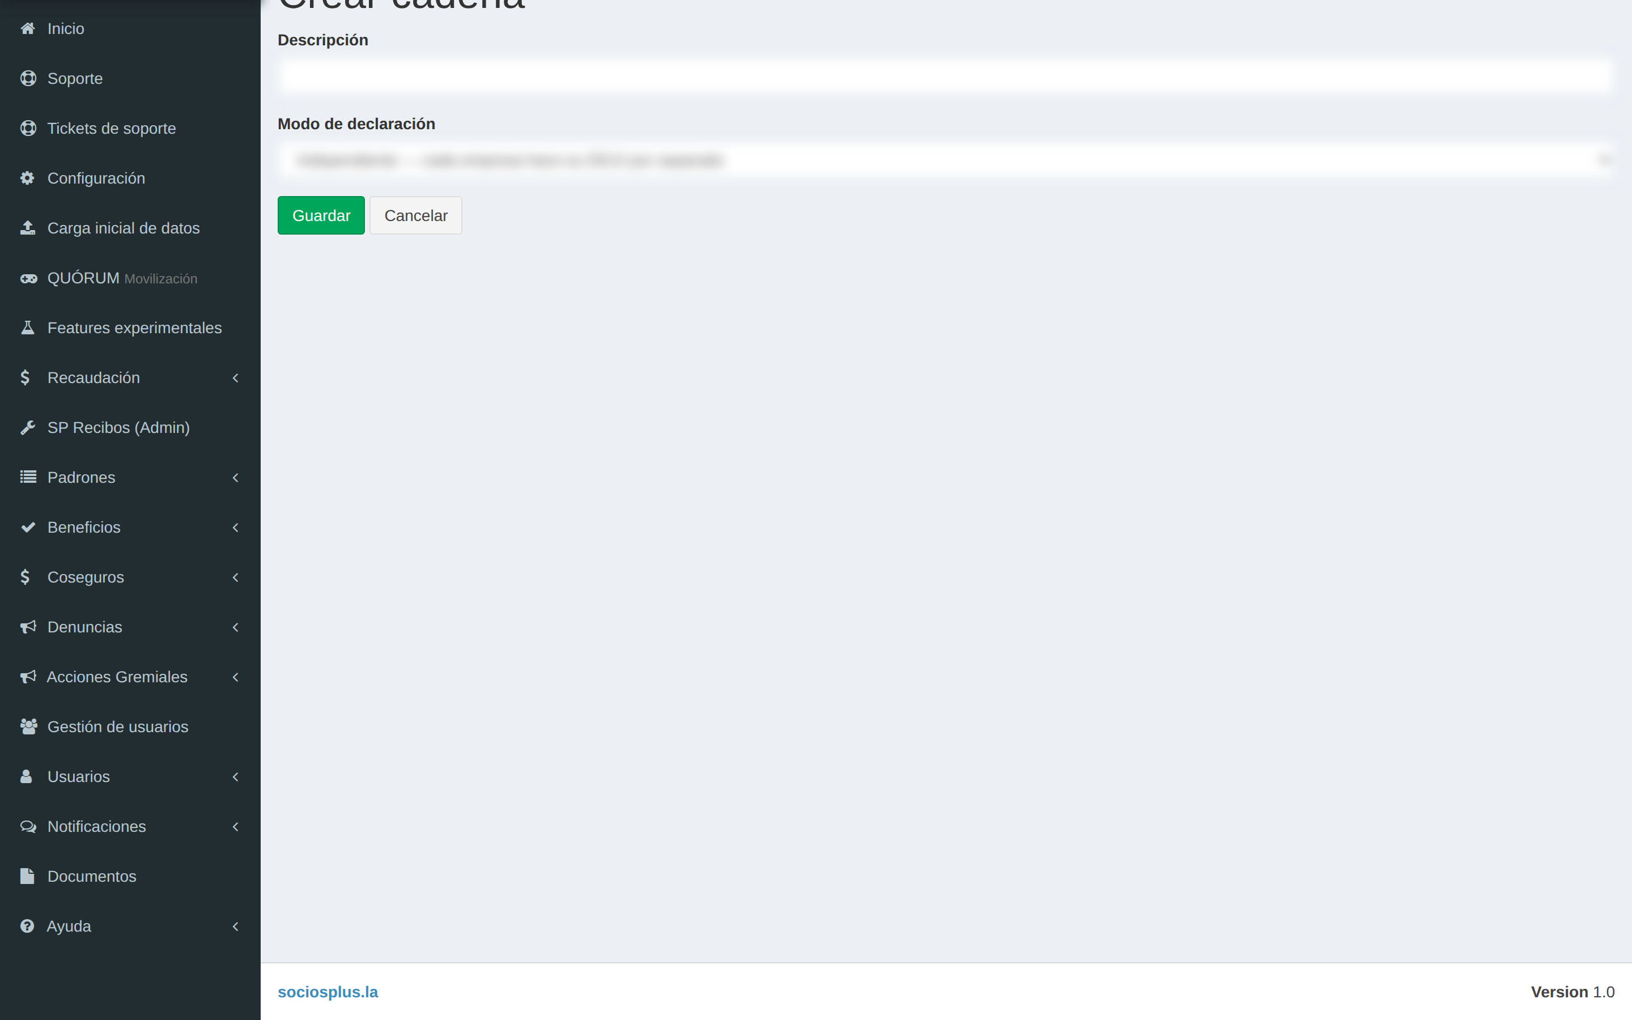The width and height of the screenshot is (1632, 1020).
Task: Expand the Padrones menu chevron
Action: (x=235, y=478)
